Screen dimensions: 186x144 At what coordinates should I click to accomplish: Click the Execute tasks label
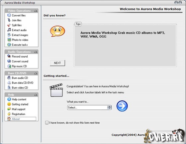pyautogui.click(x=20, y=45)
